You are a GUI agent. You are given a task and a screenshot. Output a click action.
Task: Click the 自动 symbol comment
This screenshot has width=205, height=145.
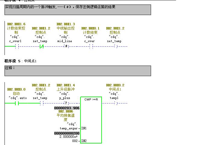click(16, 94)
